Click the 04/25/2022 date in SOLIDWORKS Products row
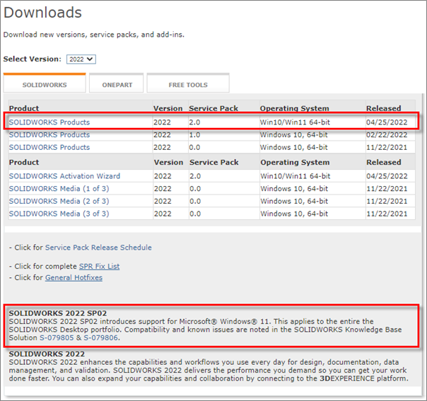Viewport: 427px width, 401px height. tap(387, 122)
